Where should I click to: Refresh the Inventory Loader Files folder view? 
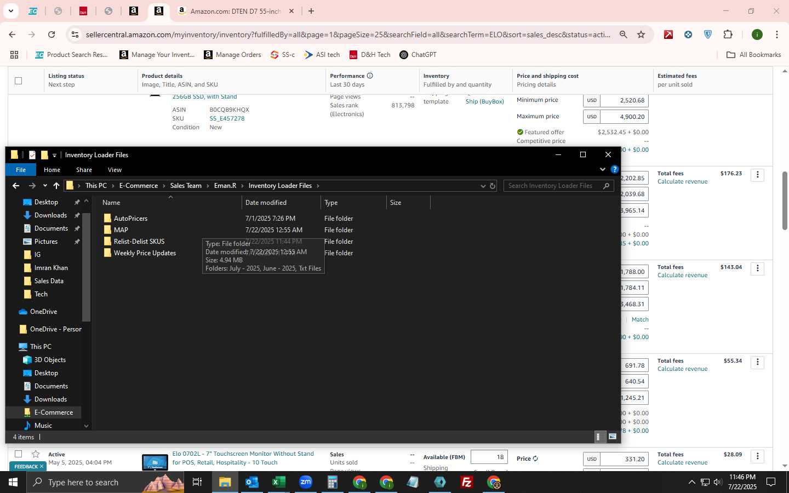(x=492, y=186)
